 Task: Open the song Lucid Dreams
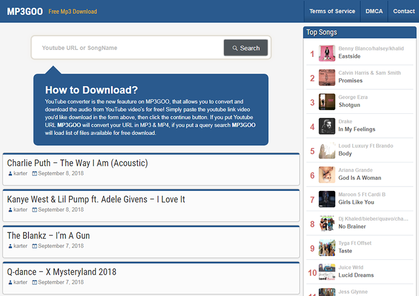pyautogui.click(x=356, y=275)
